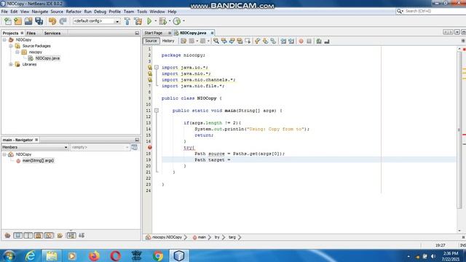Switch to the Services tab
This screenshot has width=466, height=262.
point(52,33)
